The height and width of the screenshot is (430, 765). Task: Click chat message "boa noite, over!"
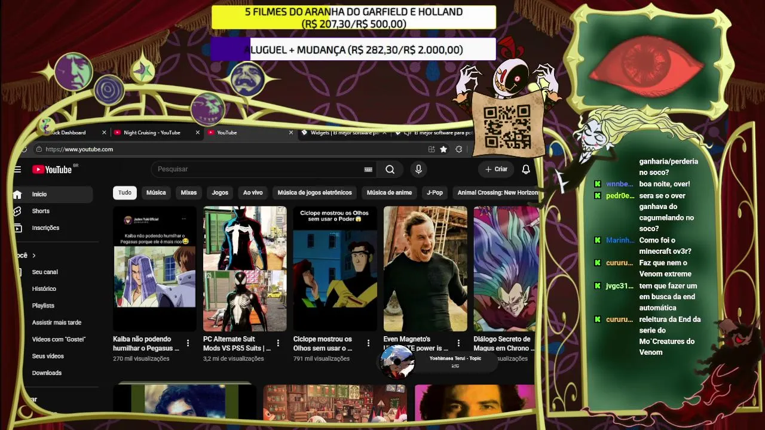[665, 184]
